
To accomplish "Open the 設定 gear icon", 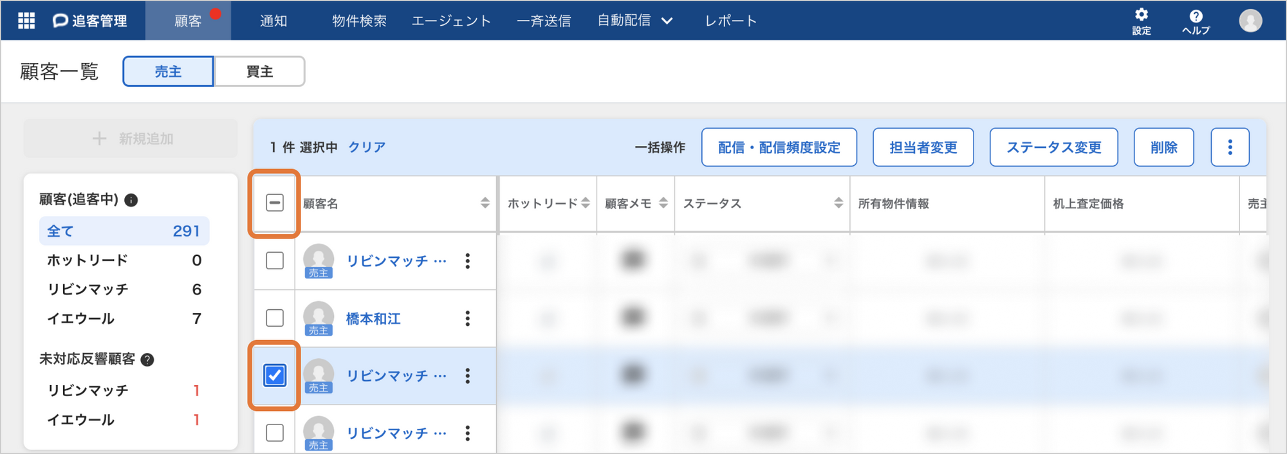I will coord(1142,21).
